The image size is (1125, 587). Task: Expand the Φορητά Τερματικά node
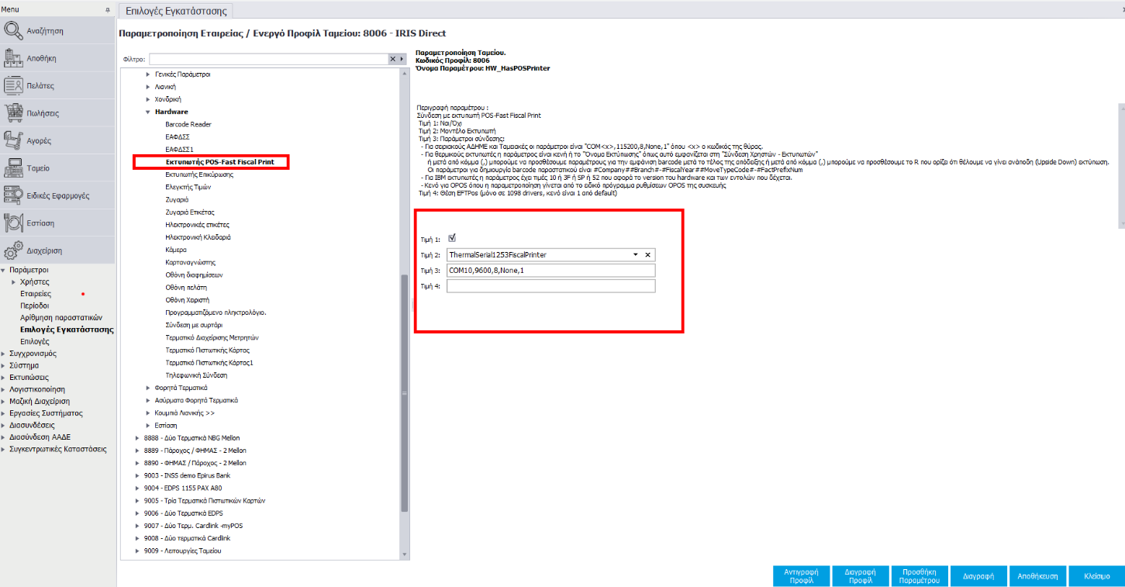click(148, 388)
